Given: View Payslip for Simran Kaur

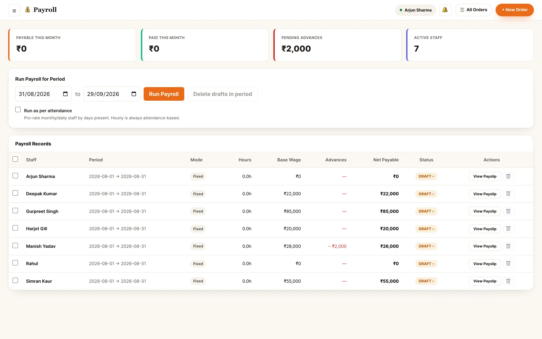Looking at the screenshot, I should (x=485, y=281).
